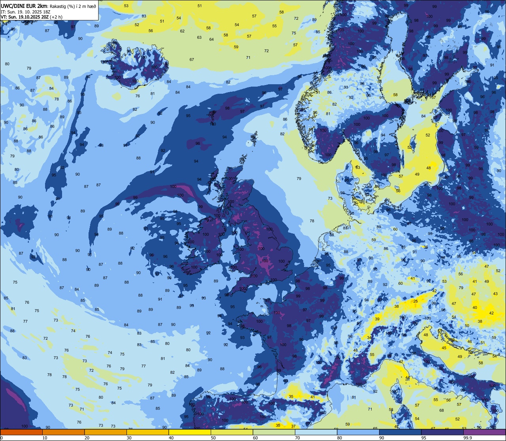Click the humidity value '64' in the northern yellow area
This screenshot has width=506, height=441.
pyautogui.click(x=211, y=39)
